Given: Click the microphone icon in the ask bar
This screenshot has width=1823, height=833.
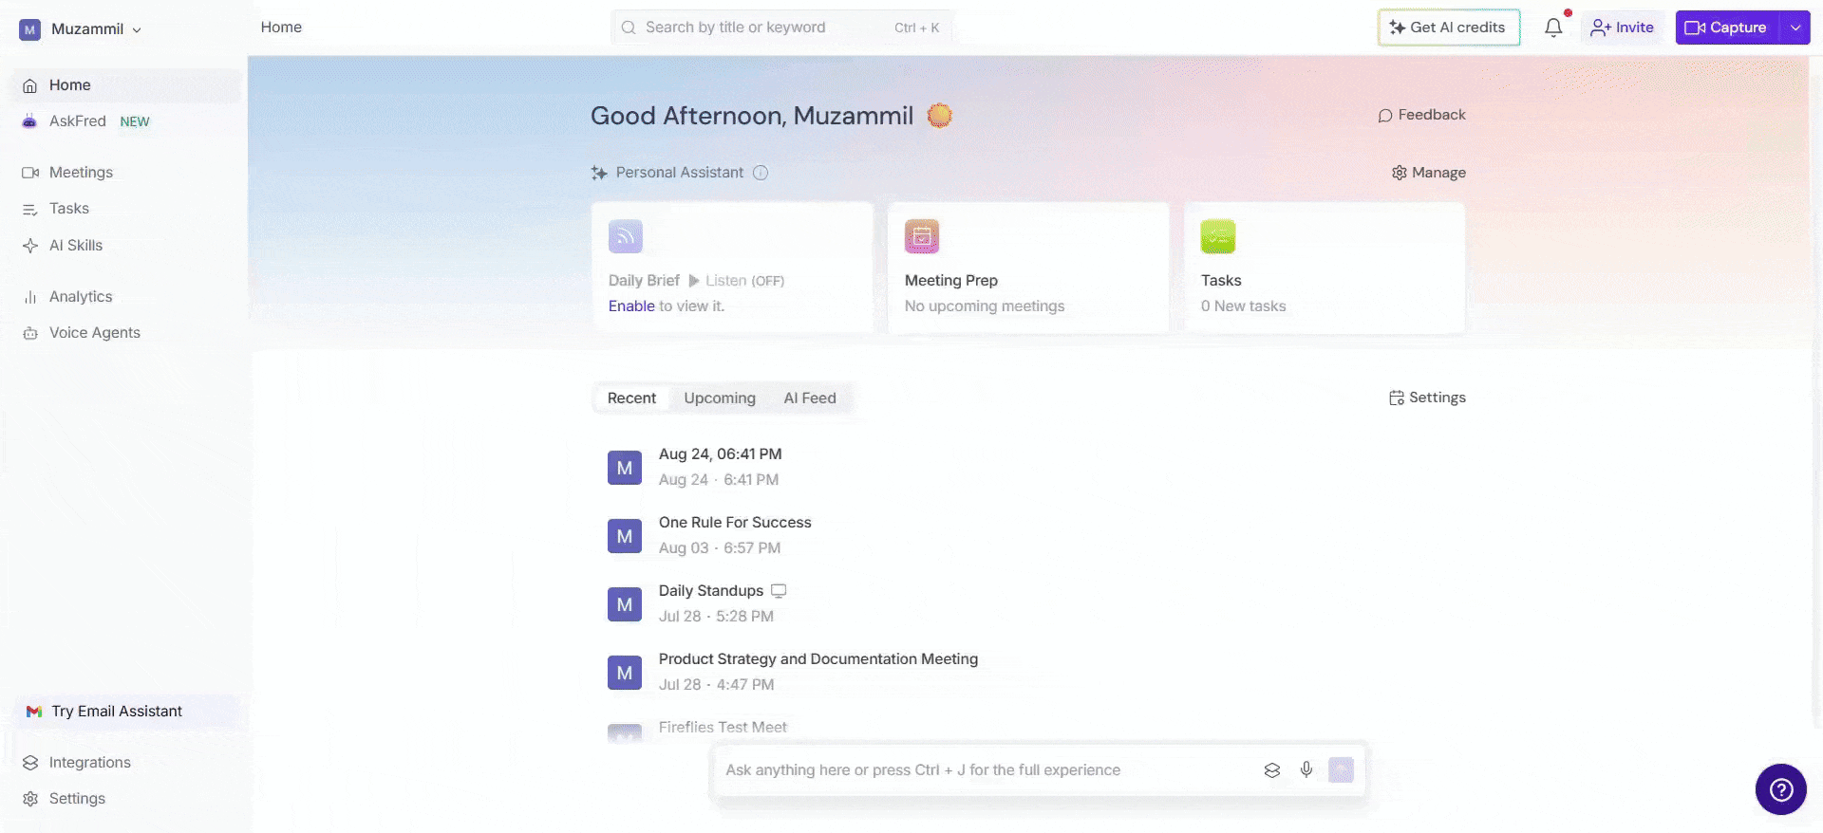Looking at the screenshot, I should click(x=1306, y=769).
